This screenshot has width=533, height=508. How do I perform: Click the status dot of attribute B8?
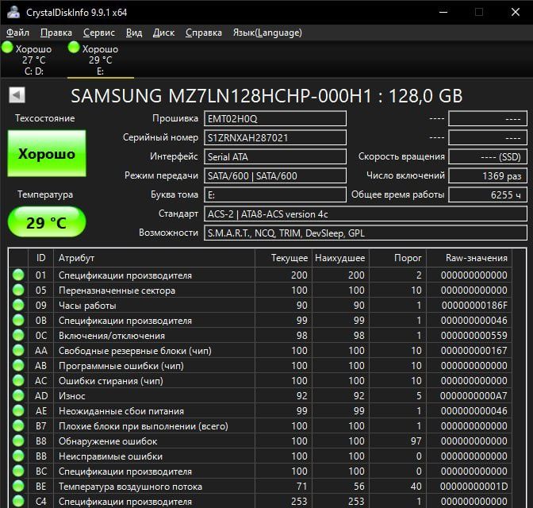(x=18, y=441)
